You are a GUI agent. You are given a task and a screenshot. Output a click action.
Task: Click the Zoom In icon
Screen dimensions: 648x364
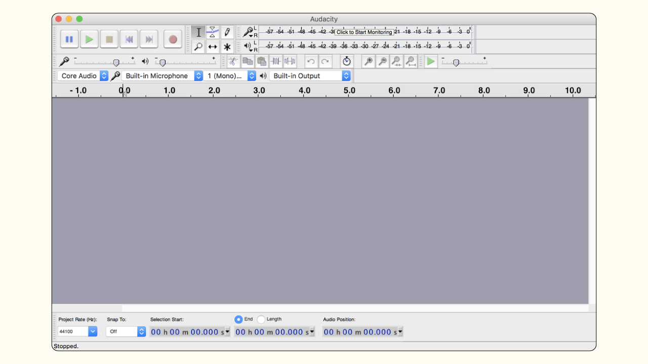(369, 62)
